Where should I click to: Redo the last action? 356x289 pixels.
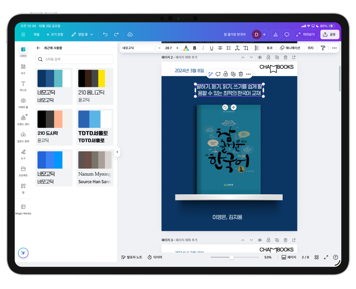coord(116,35)
